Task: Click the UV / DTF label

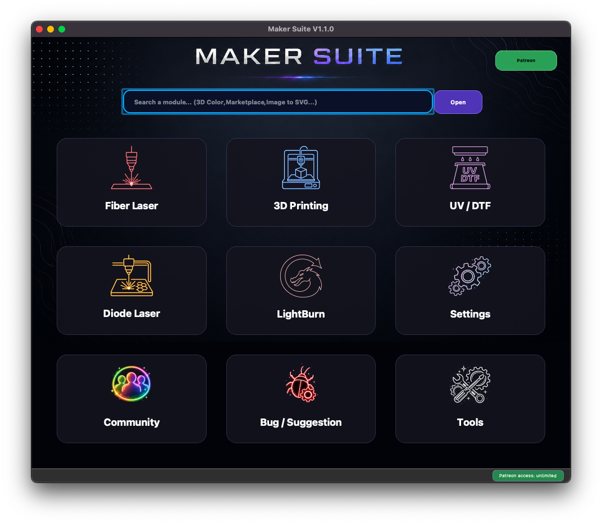Action: (470, 205)
